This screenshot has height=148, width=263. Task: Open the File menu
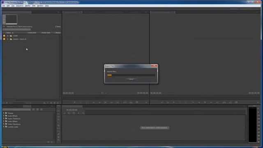pyautogui.click(x=4, y=6)
